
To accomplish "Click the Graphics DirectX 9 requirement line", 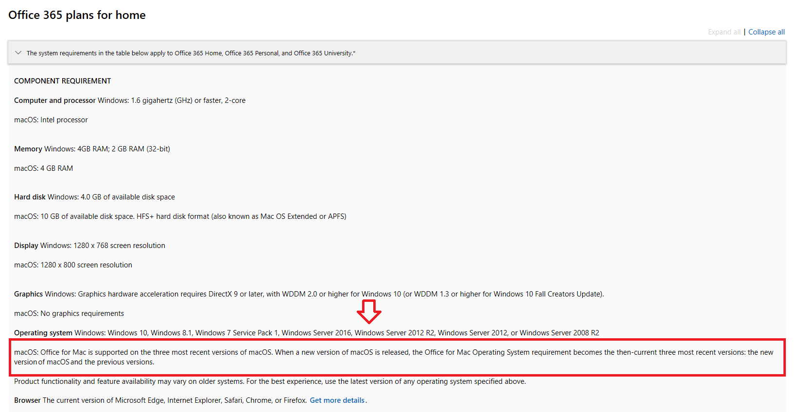I will pos(309,294).
